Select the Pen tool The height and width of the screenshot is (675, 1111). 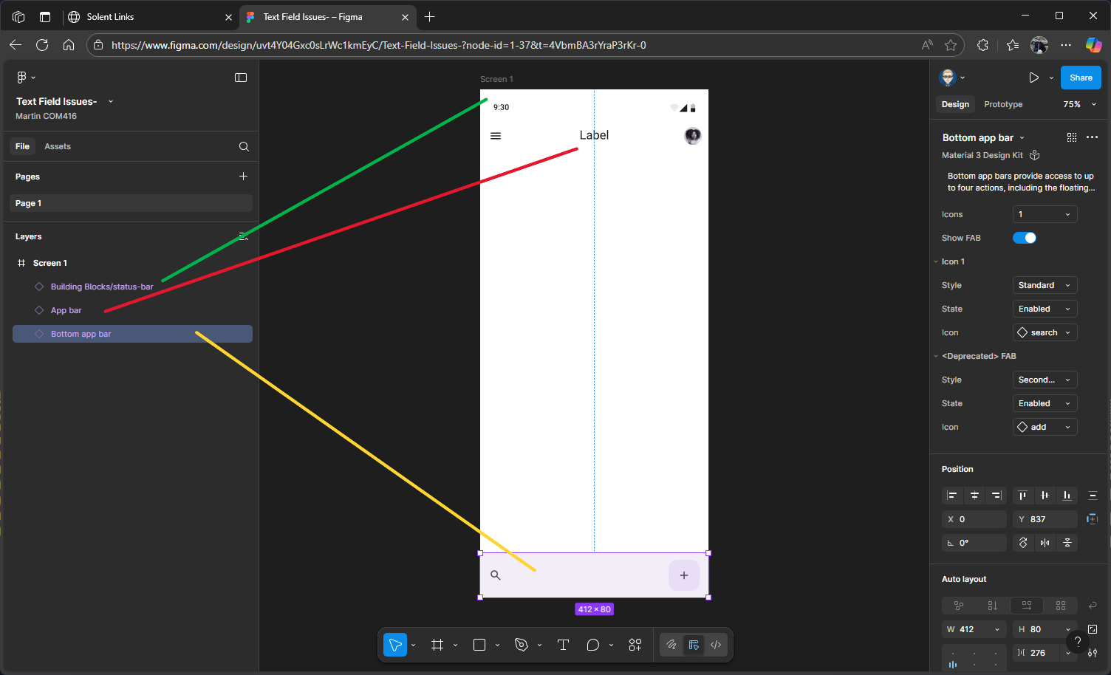pos(522,645)
